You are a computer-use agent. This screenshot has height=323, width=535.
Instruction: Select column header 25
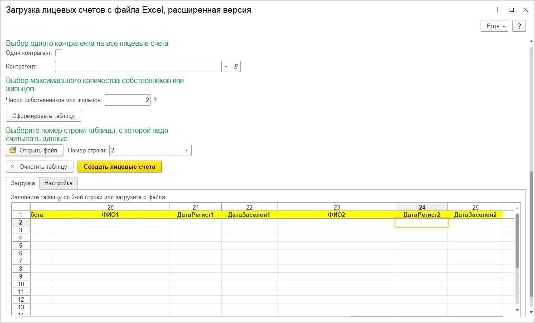point(475,207)
